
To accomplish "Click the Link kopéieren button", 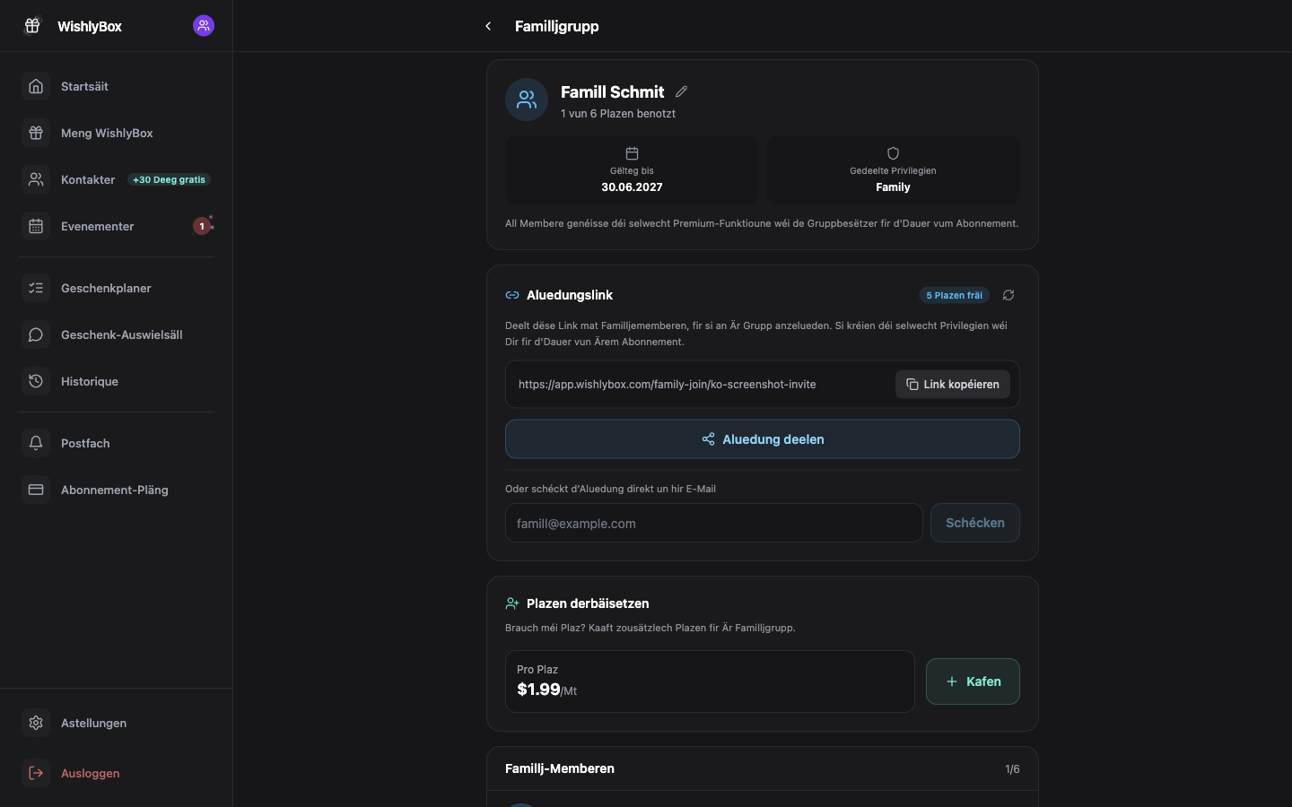I will [x=953, y=385].
